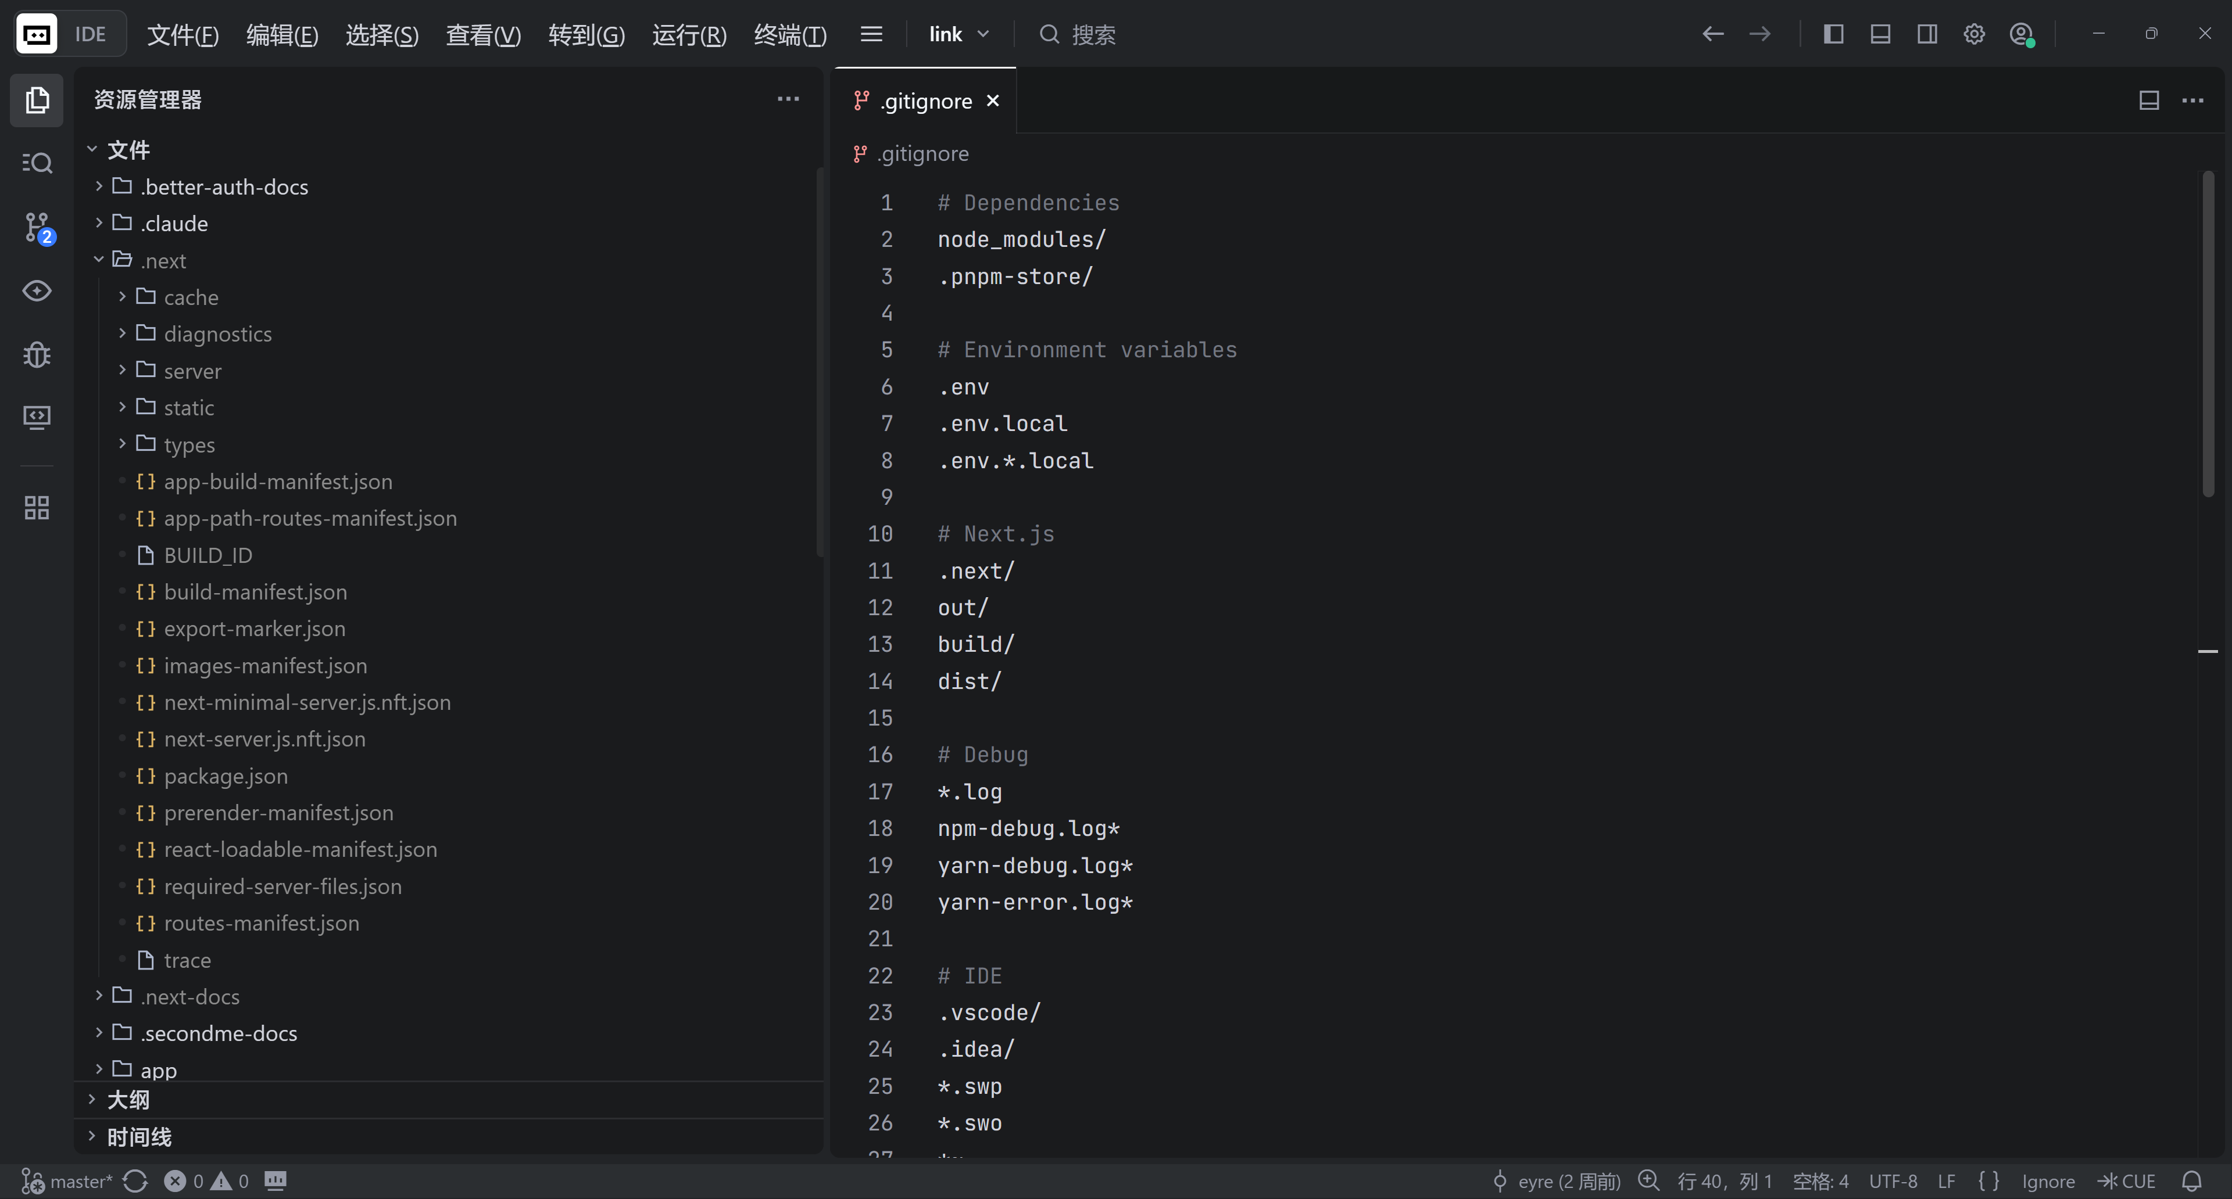This screenshot has height=1199, width=2232.
Task: Click the editor vertical scrollbar thumb
Action: (x=2208, y=333)
